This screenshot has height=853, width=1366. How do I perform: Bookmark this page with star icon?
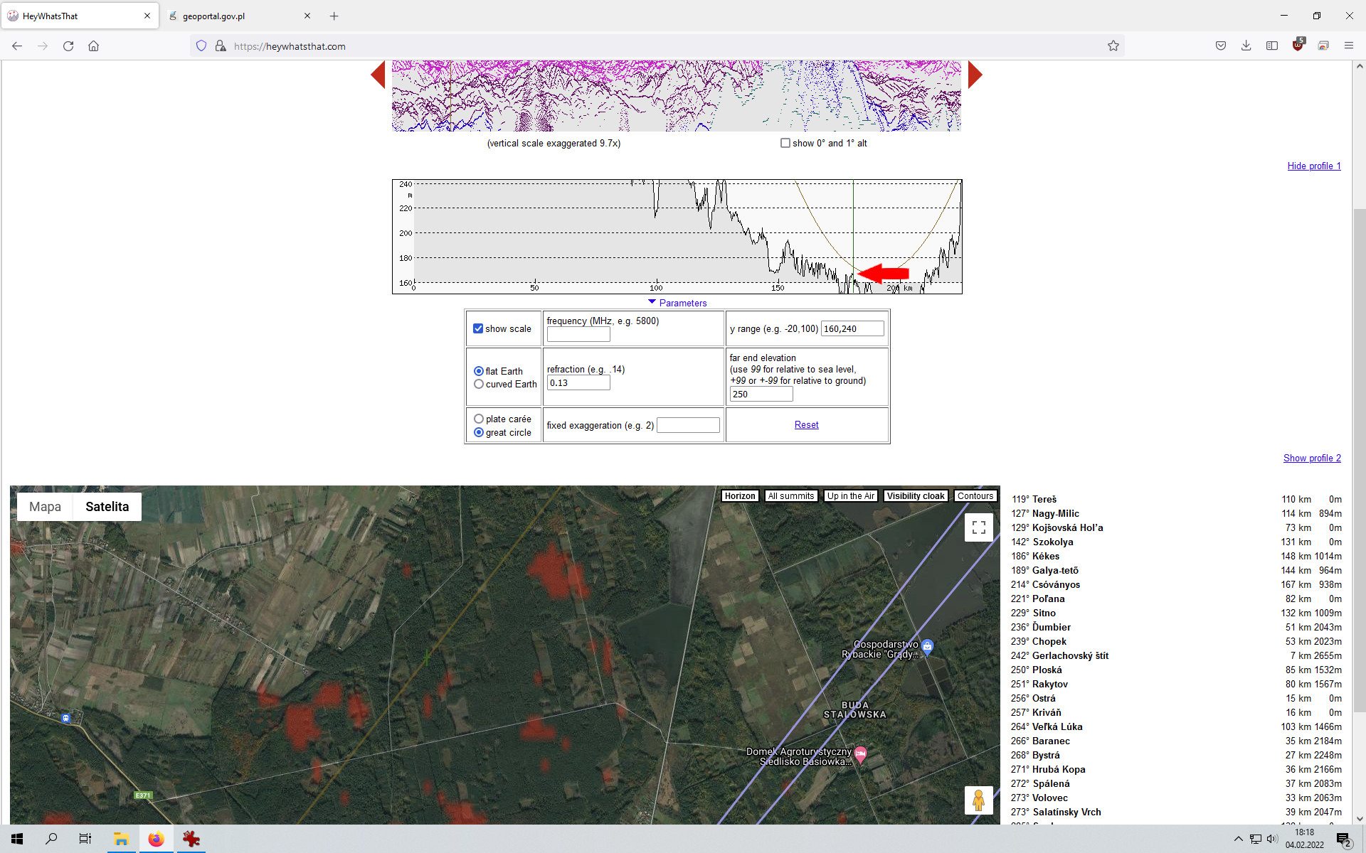click(1113, 46)
